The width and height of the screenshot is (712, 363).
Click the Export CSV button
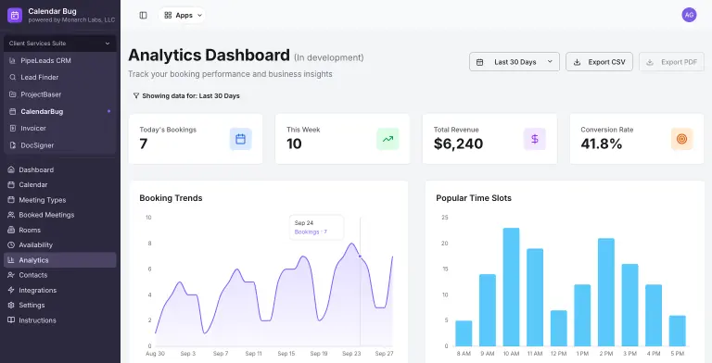[599, 62]
